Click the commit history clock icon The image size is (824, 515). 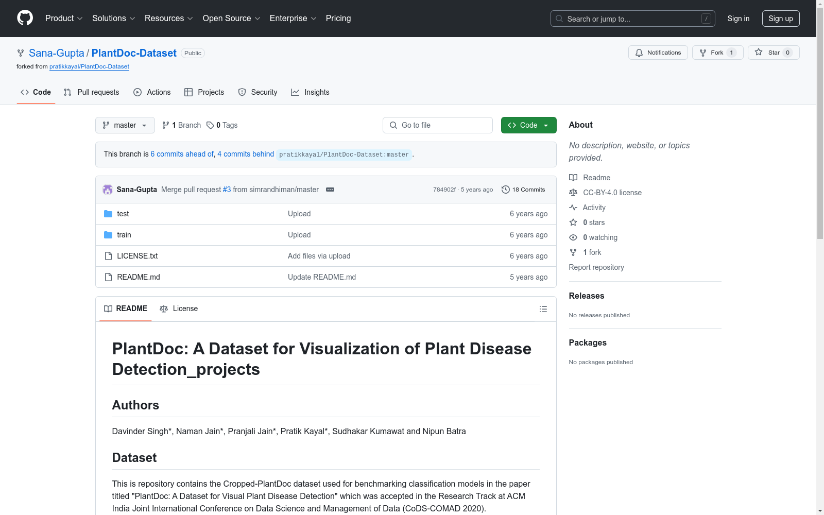(x=506, y=190)
